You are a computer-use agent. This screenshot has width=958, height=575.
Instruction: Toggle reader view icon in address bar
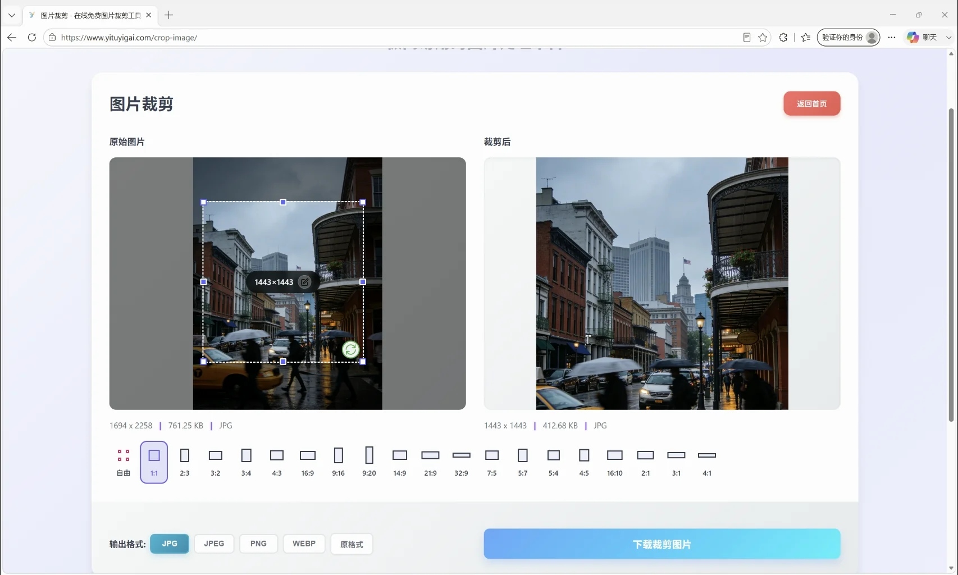point(746,38)
